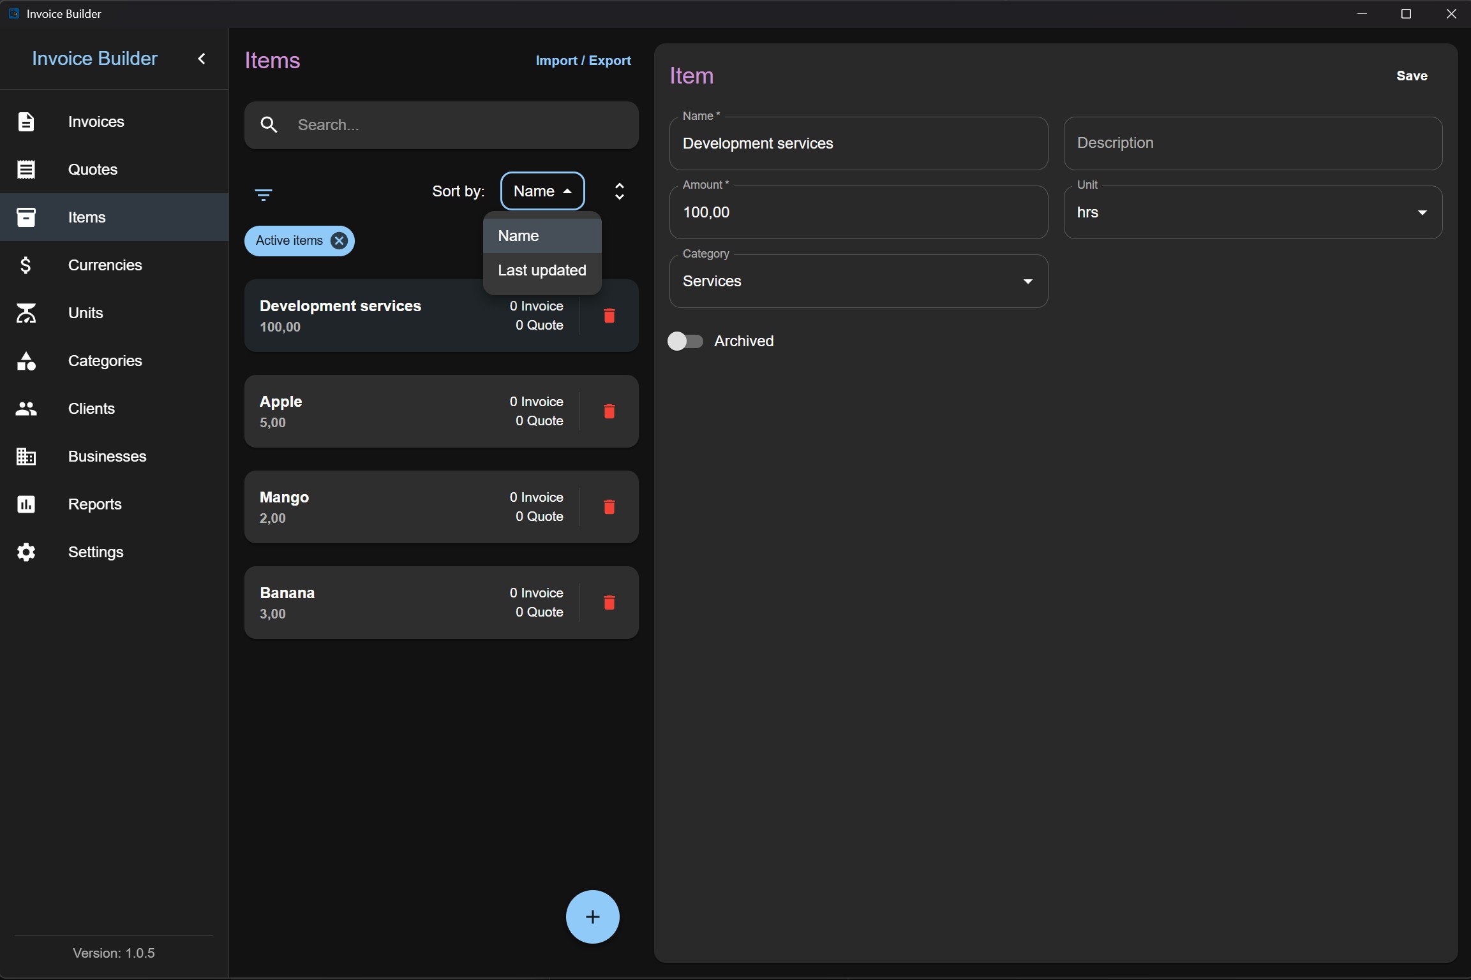Open the Clients menu label
The width and height of the screenshot is (1471, 980).
tap(92, 409)
